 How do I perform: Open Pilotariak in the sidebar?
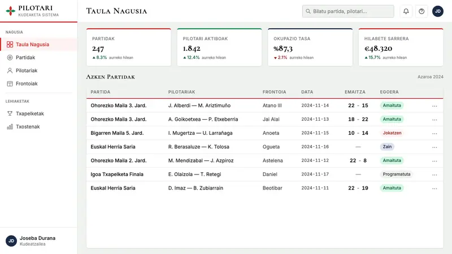tap(38, 71)
